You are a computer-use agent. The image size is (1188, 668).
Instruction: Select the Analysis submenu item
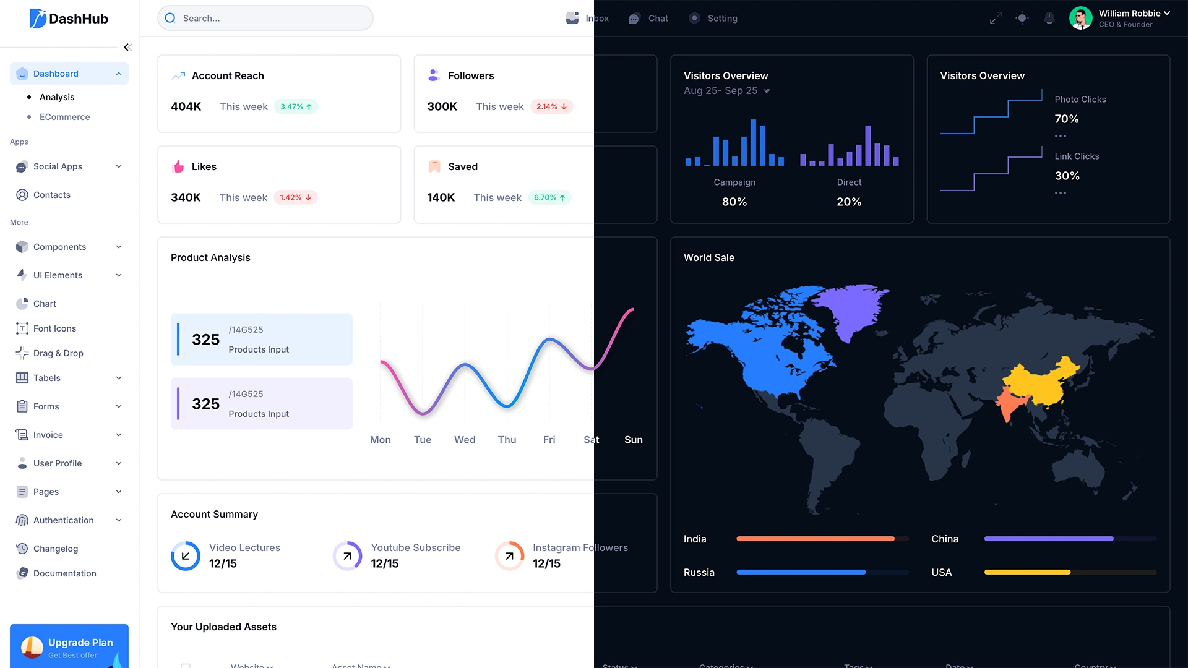[x=57, y=97]
